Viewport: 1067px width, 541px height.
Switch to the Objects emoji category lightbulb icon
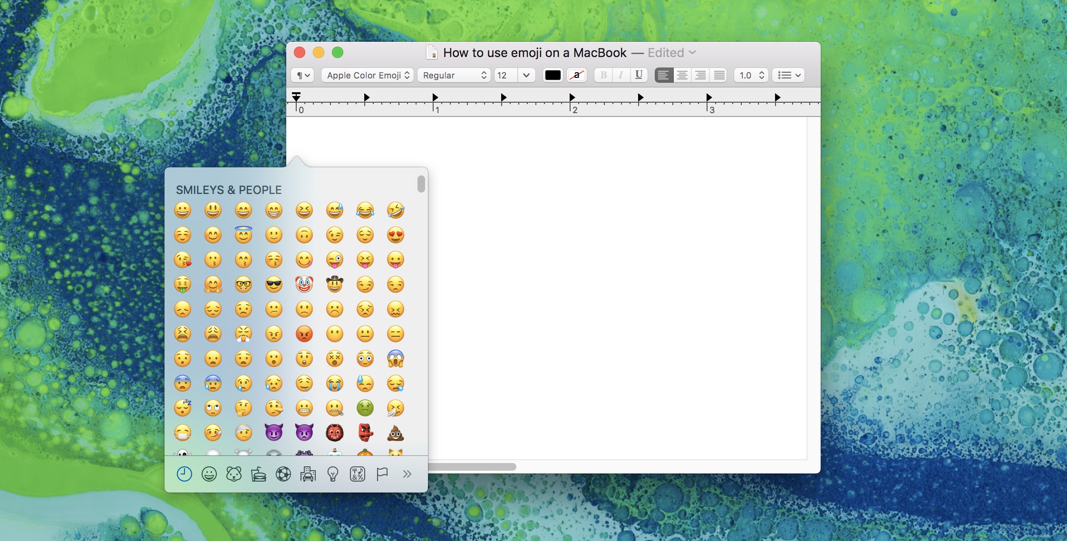(333, 473)
